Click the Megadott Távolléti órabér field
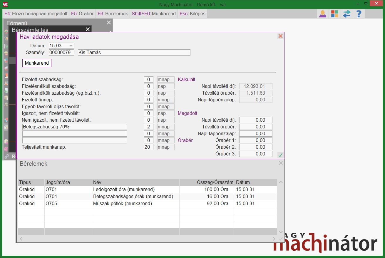Viewport: 385px width, 258px height. coord(256,127)
